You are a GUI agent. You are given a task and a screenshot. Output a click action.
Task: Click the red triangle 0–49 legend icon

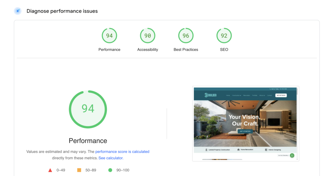[50, 170]
